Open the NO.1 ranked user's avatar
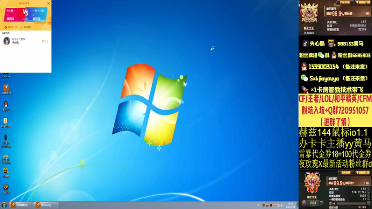 tap(7, 41)
